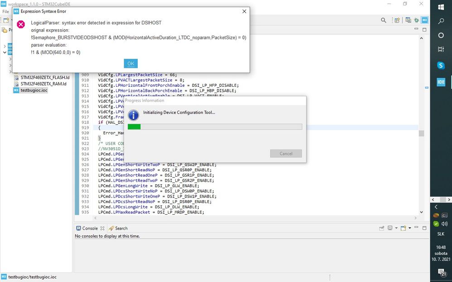Maximize the Console panel
Viewport: 452px width, 282px height.
pos(424,228)
